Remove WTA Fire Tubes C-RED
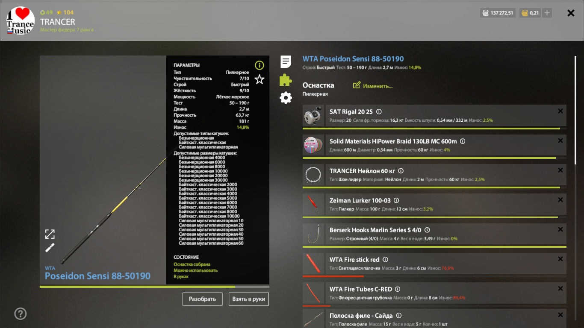584x328 pixels. pos(560,289)
